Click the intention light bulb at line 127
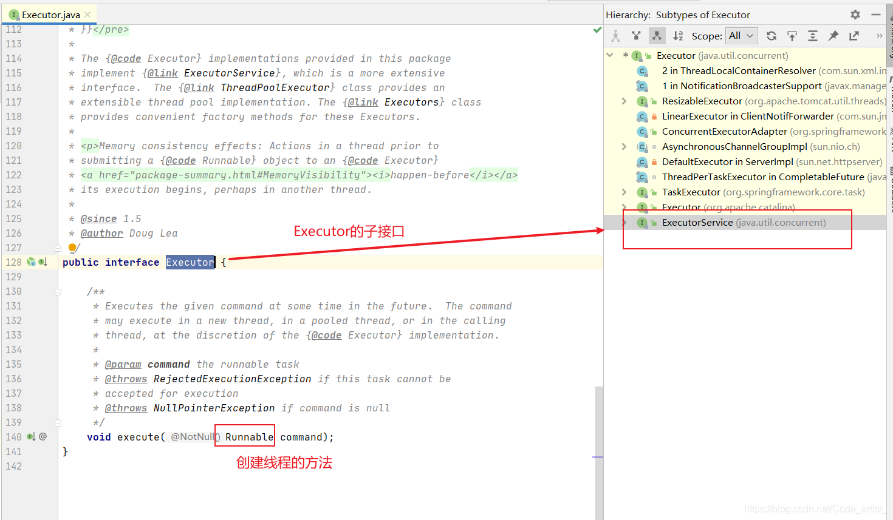This screenshot has width=893, height=520. pyautogui.click(x=72, y=248)
